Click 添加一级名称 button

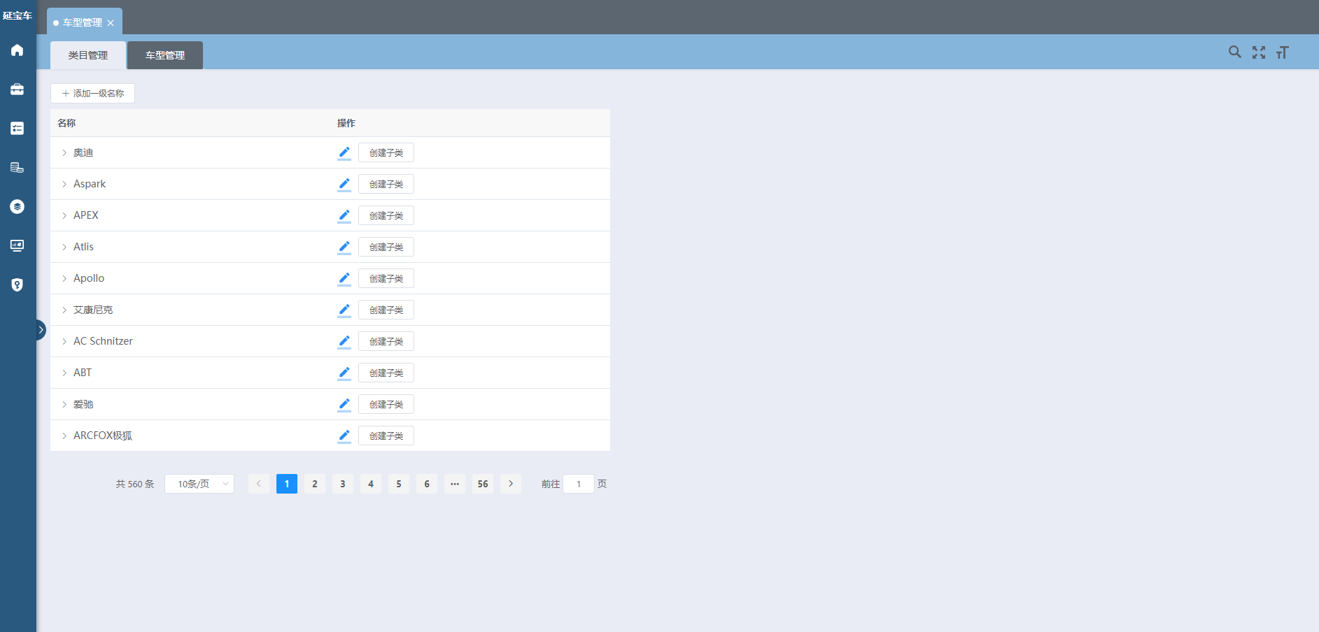92,93
